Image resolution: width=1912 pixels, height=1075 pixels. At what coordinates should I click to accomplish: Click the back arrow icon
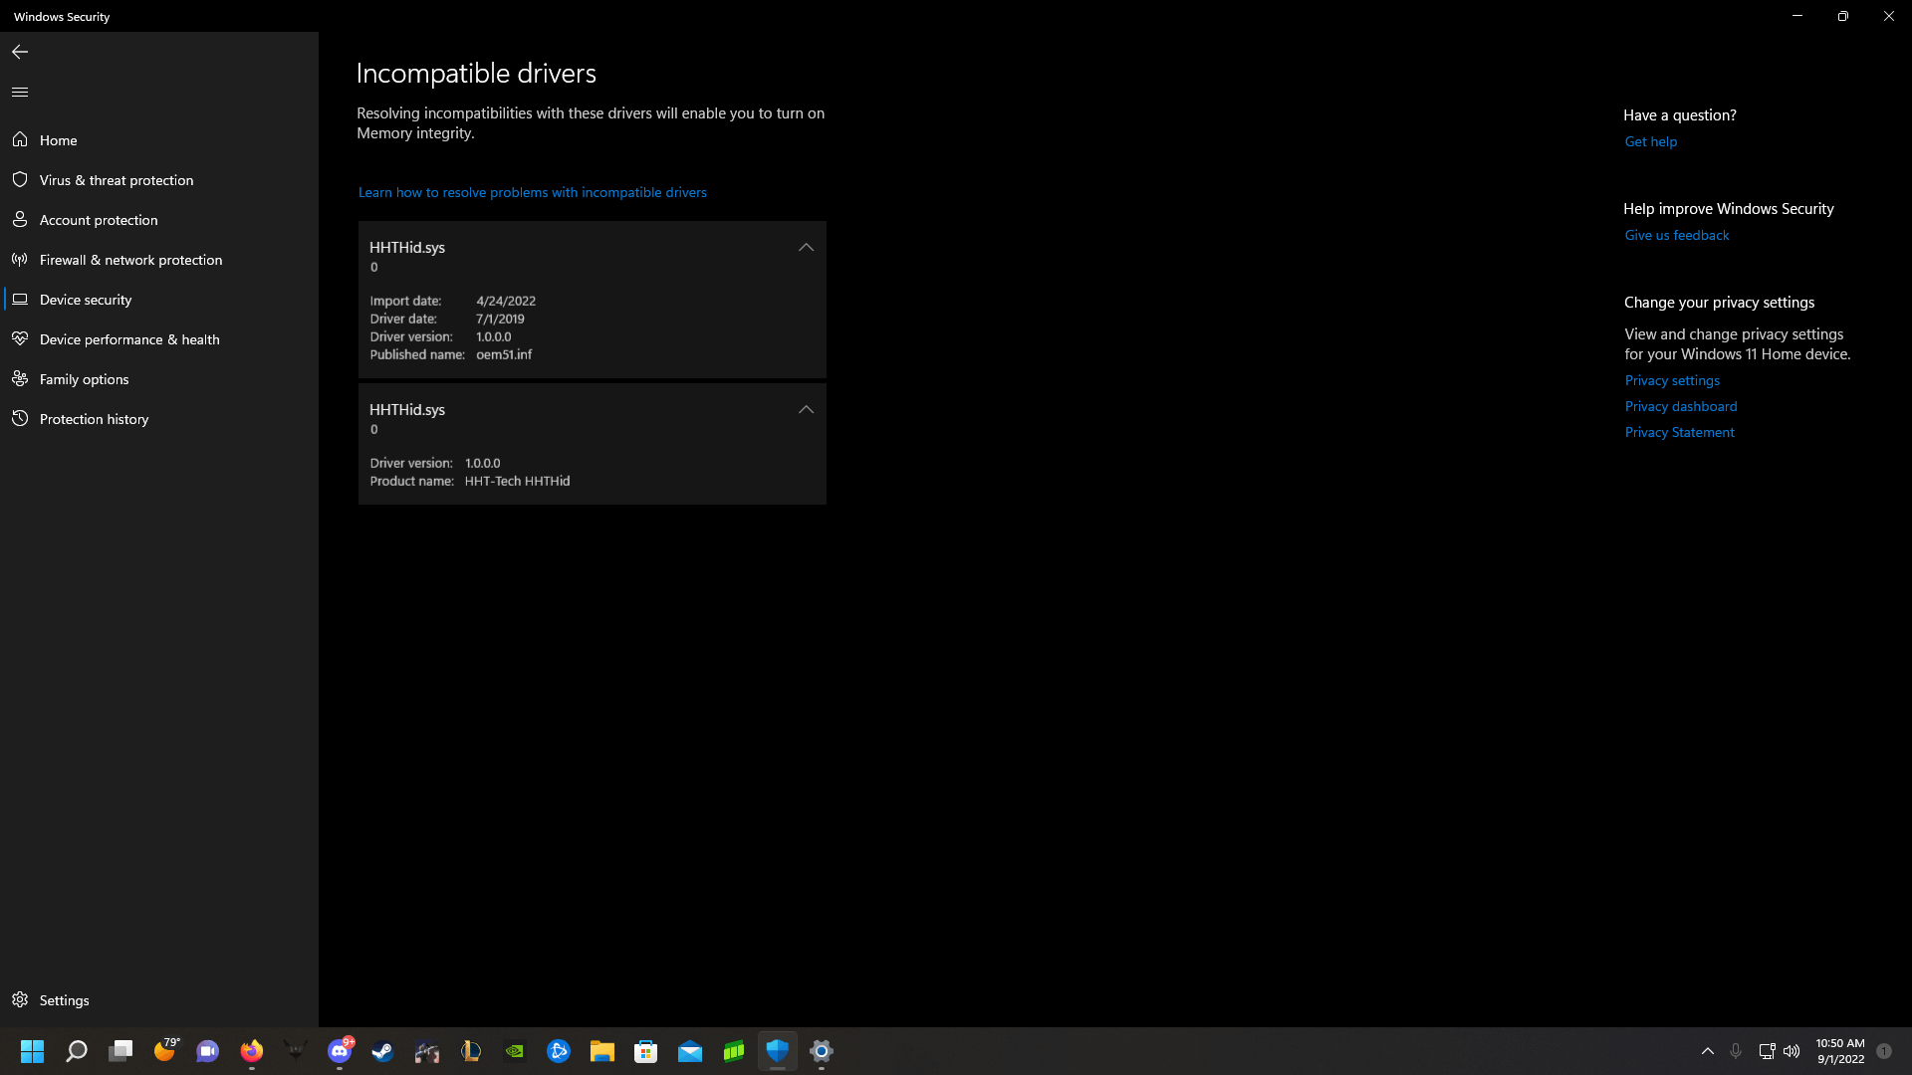click(x=20, y=52)
